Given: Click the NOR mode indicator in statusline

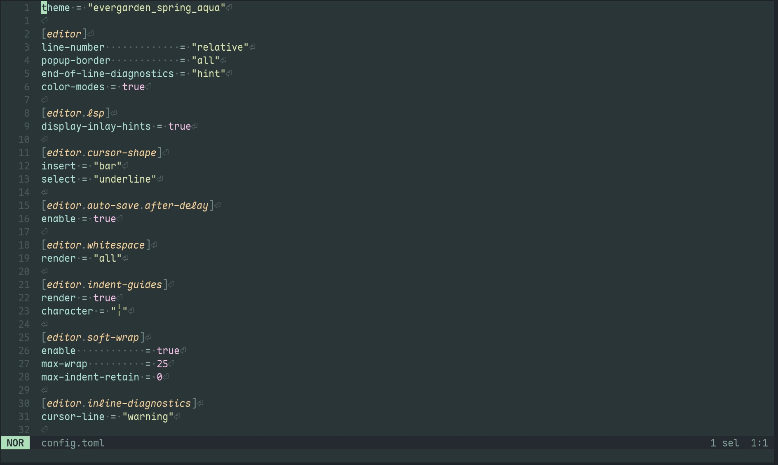Looking at the screenshot, I should (x=15, y=443).
